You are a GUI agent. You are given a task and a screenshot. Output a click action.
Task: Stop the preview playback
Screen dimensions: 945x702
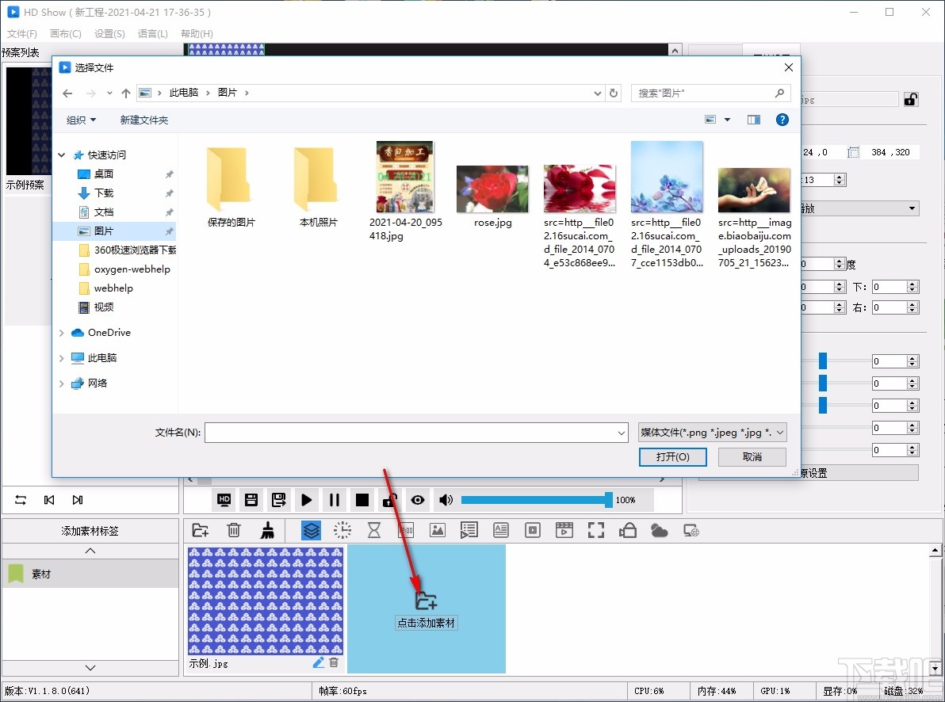(x=362, y=499)
